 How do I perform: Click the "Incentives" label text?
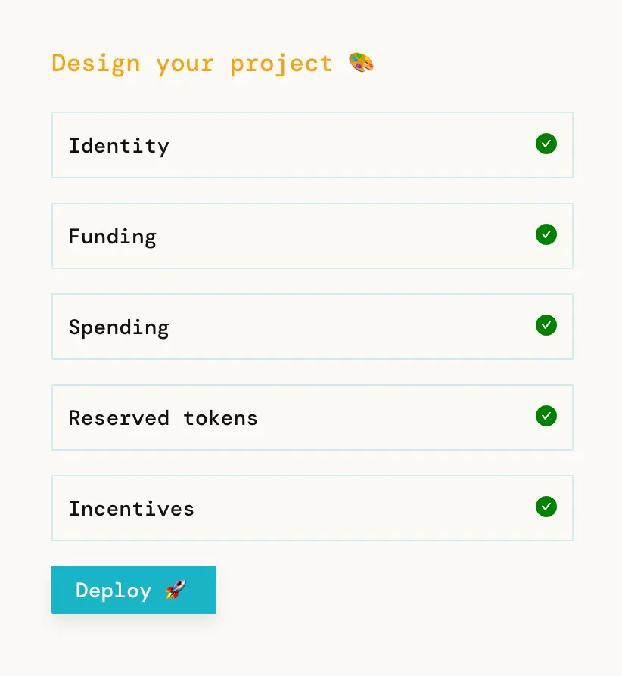tap(132, 509)
